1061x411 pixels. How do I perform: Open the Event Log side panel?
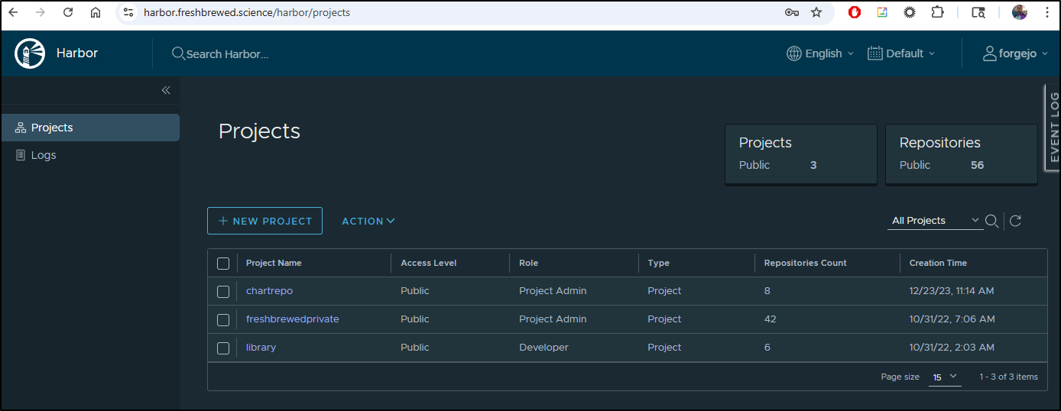(1053, 127)
